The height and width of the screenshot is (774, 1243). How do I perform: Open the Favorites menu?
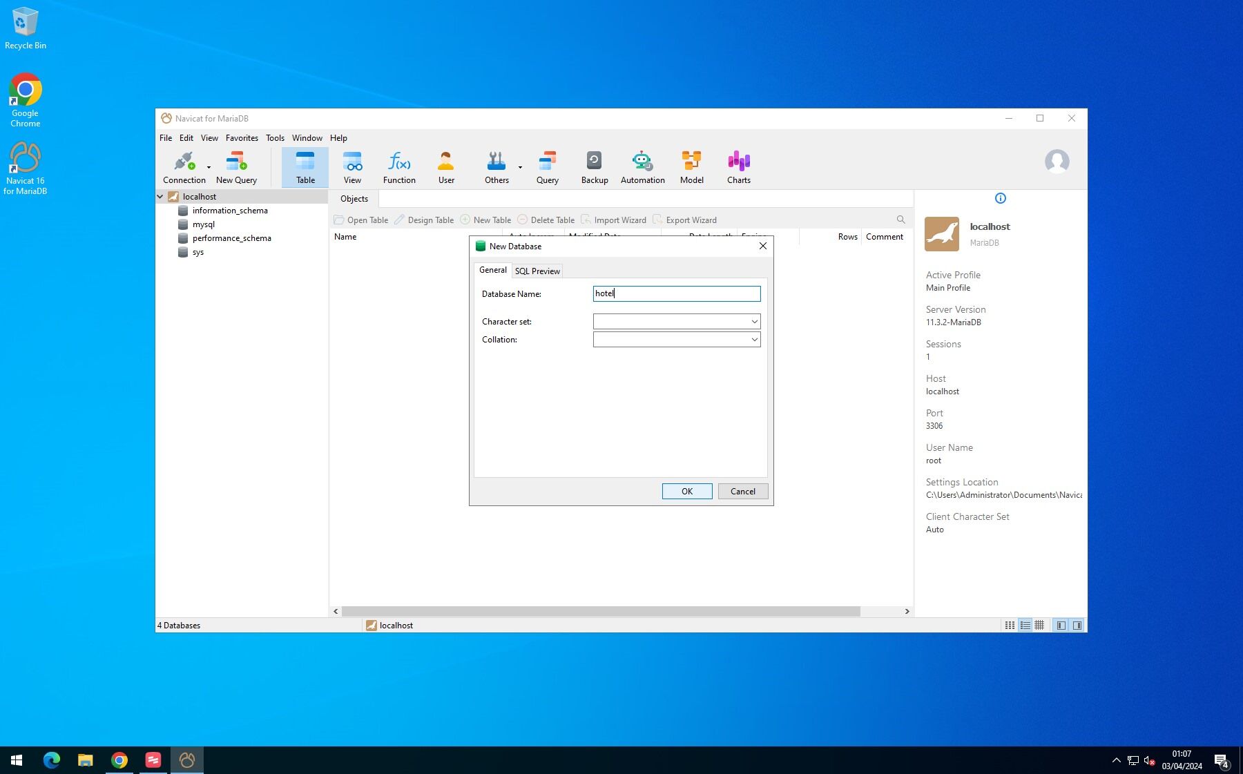[x=242, y=138]
